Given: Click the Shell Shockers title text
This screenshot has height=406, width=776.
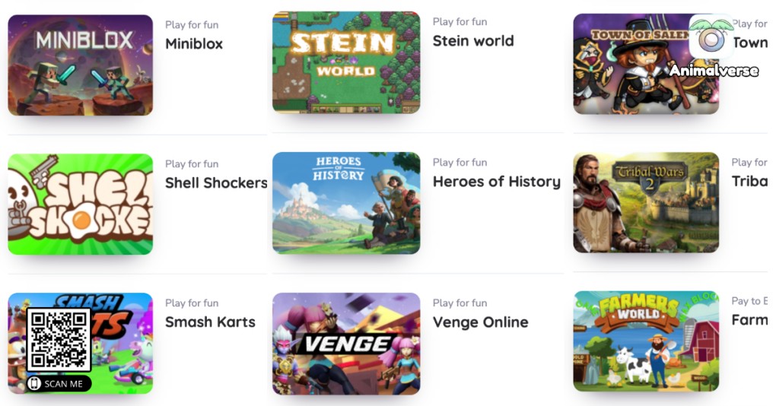Looking at the screenshot, I should point(216,183).
